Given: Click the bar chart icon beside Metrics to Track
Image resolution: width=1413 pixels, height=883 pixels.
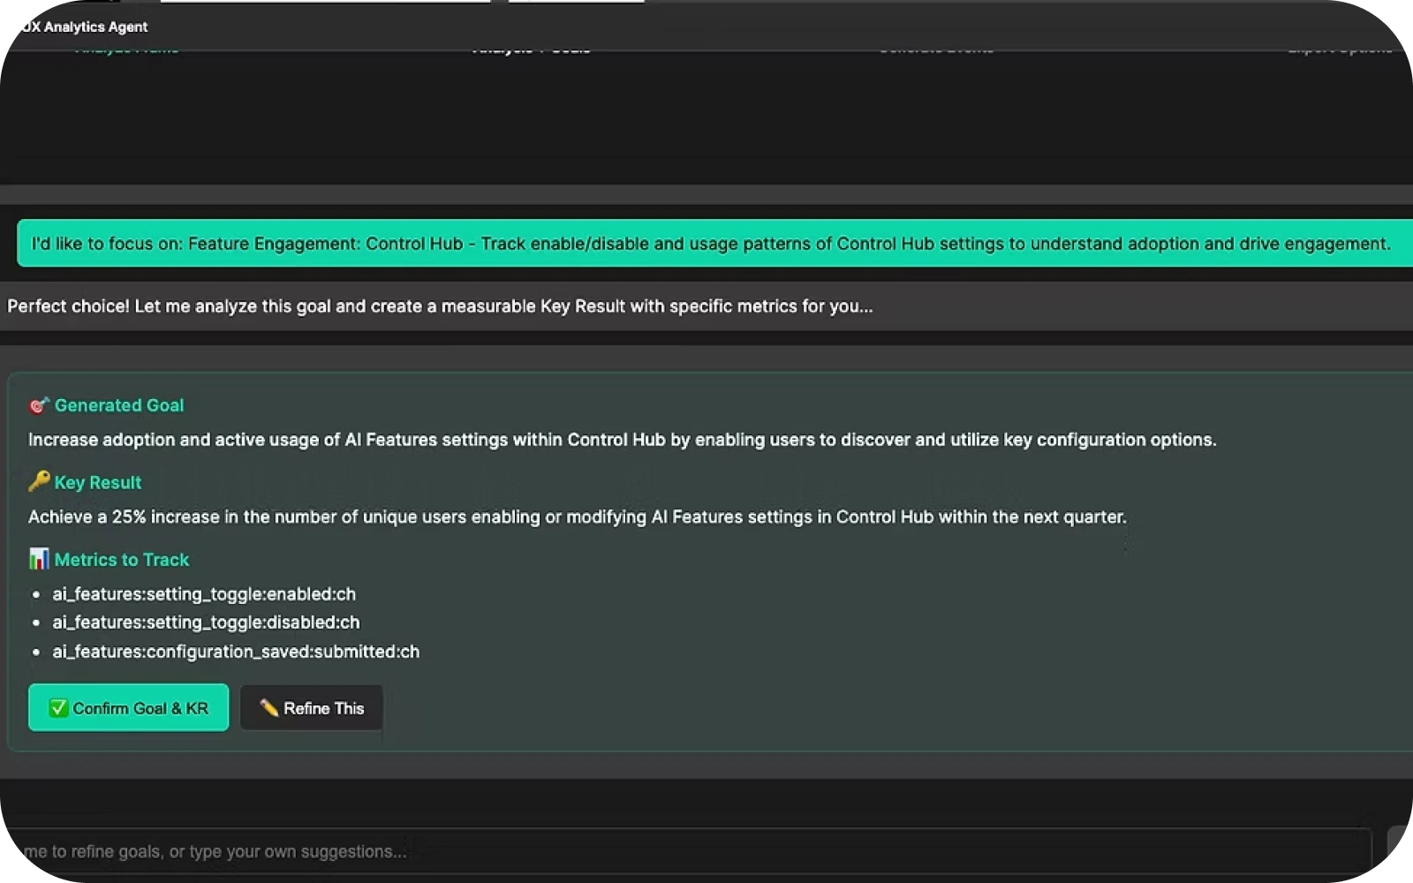Looking at the screenshot, I should pos(39,559).
